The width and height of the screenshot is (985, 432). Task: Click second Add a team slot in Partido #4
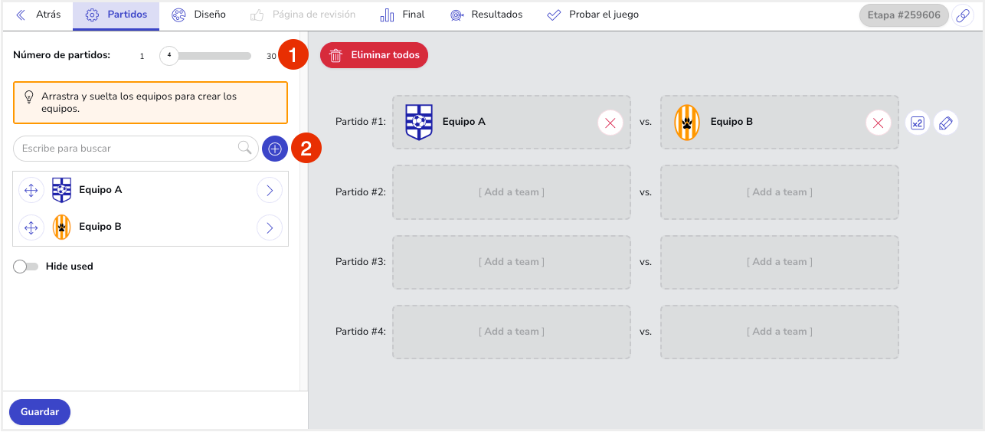(780, 332)
